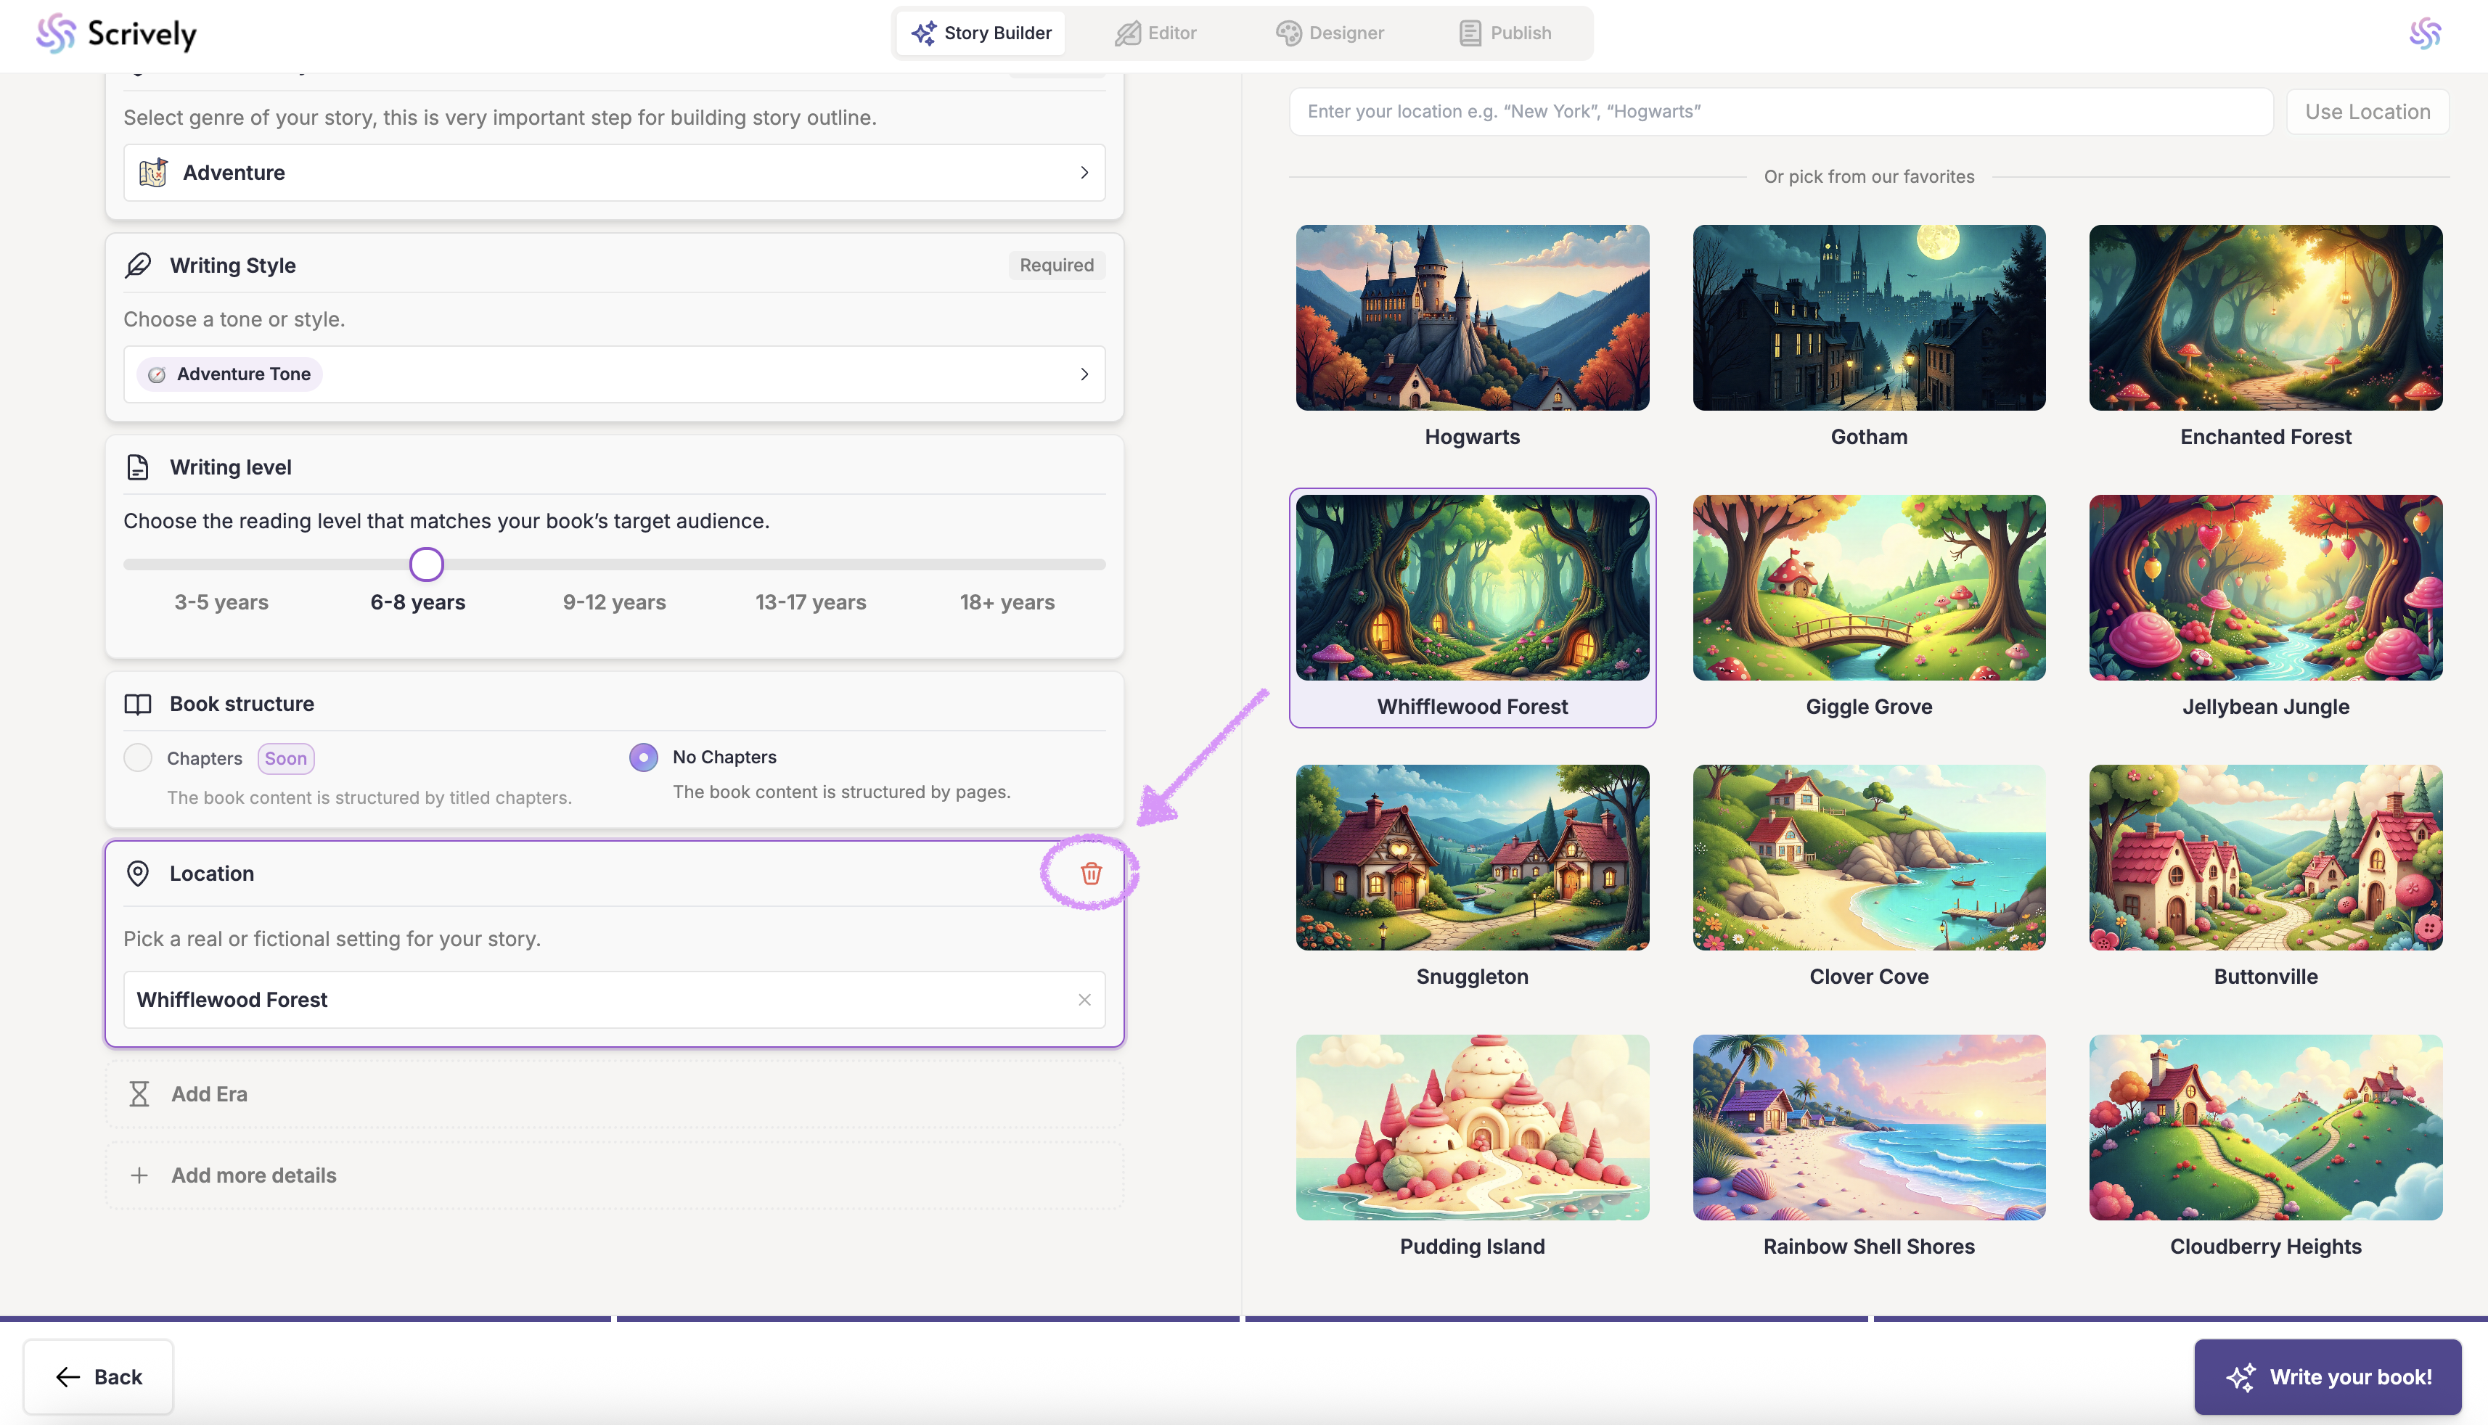Click the Scrively logo icon
The image size is (2488, 1425).
56,33
